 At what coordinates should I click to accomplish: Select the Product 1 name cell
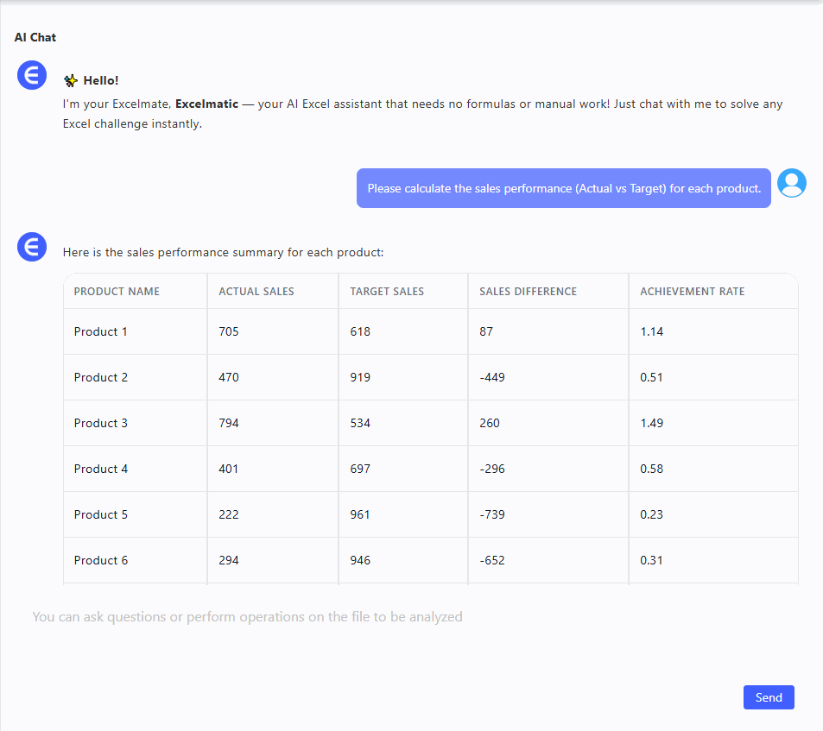point(101,331)
